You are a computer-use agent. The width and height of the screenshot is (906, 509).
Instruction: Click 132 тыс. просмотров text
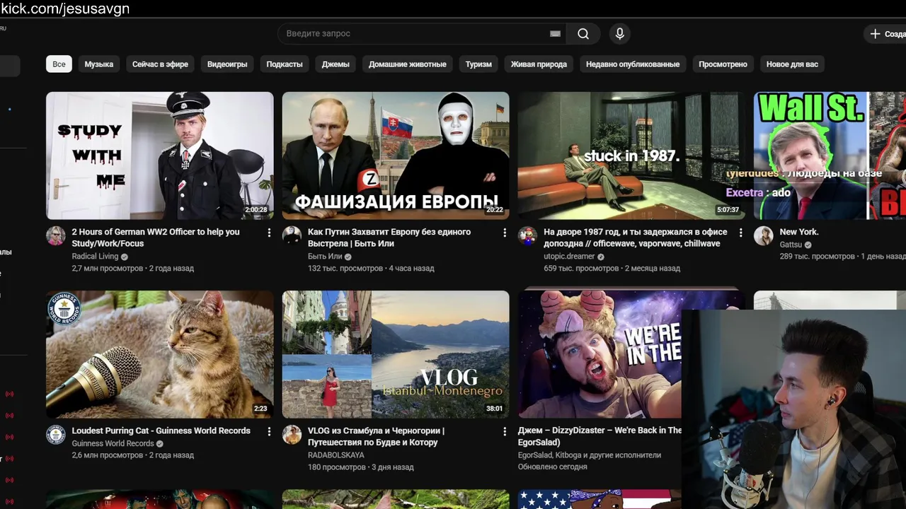click(x=346, y=269)
